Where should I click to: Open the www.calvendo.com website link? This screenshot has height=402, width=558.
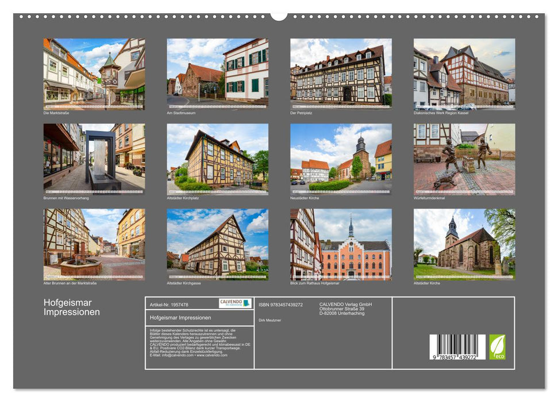click(x=211, y=354)
